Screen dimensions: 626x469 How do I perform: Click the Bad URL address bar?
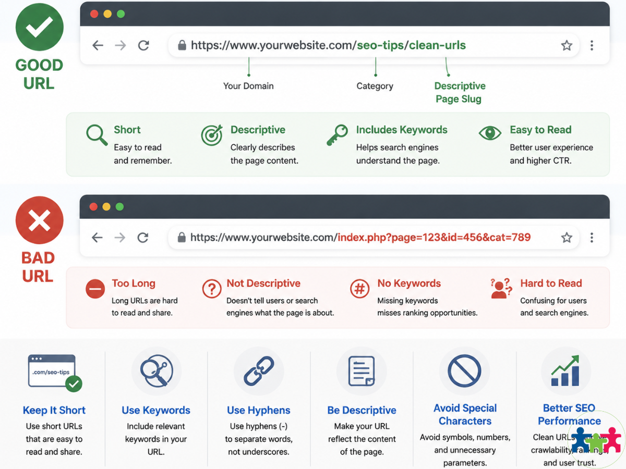coord(374,238)
